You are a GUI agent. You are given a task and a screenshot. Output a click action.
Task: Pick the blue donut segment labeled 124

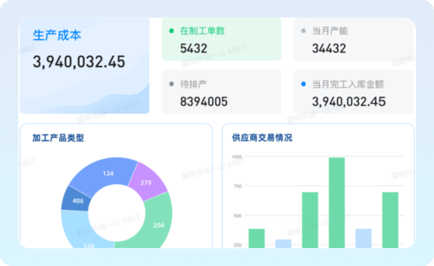(x=107, y=173)
